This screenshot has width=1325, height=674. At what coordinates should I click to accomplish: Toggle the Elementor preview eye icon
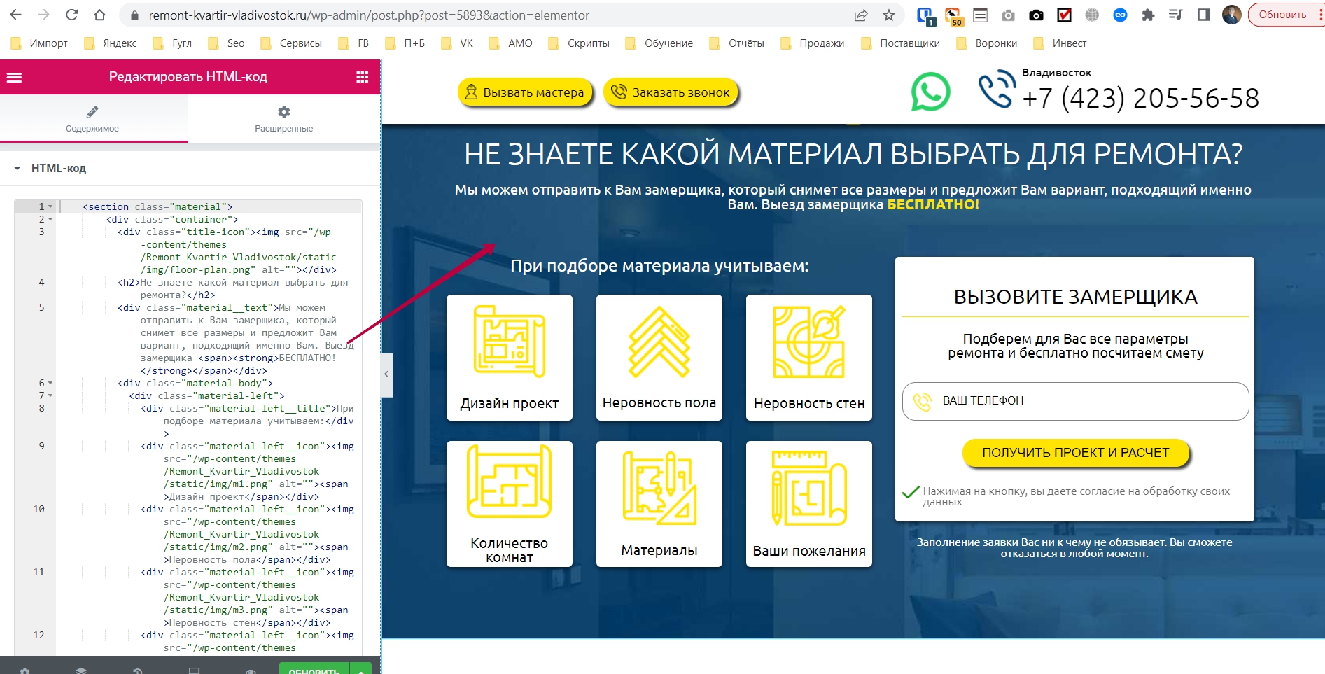pos(251,671)
